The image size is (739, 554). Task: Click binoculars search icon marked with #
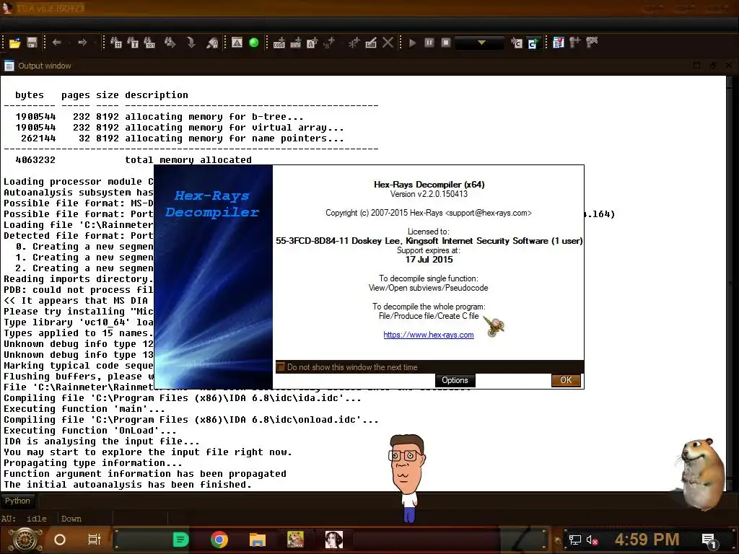point(116,43)
